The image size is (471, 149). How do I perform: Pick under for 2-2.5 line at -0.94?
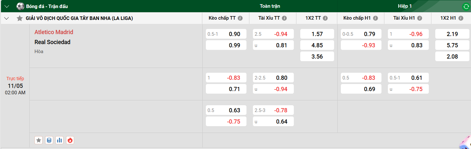273,89
